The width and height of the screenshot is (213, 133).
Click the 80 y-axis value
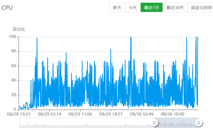(14, 51)
